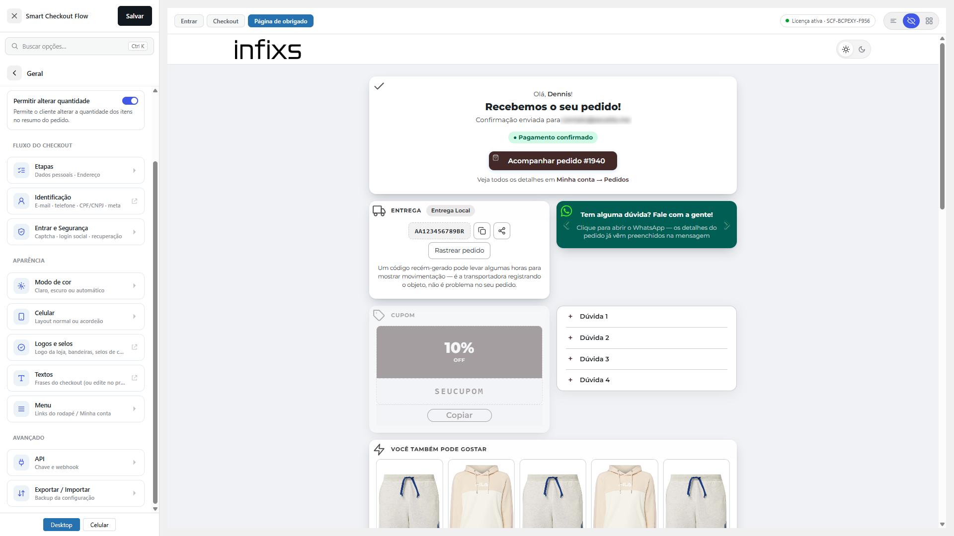Image resolution: width=954 pixels, height=536 pixels.
Task: Toggle Permitir alterar quantidade switch
Action: tap(130, 101)
